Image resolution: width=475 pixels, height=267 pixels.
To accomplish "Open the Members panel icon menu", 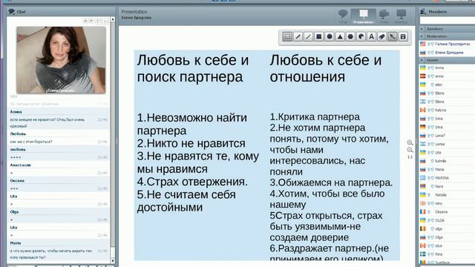I will coord(423,12).
